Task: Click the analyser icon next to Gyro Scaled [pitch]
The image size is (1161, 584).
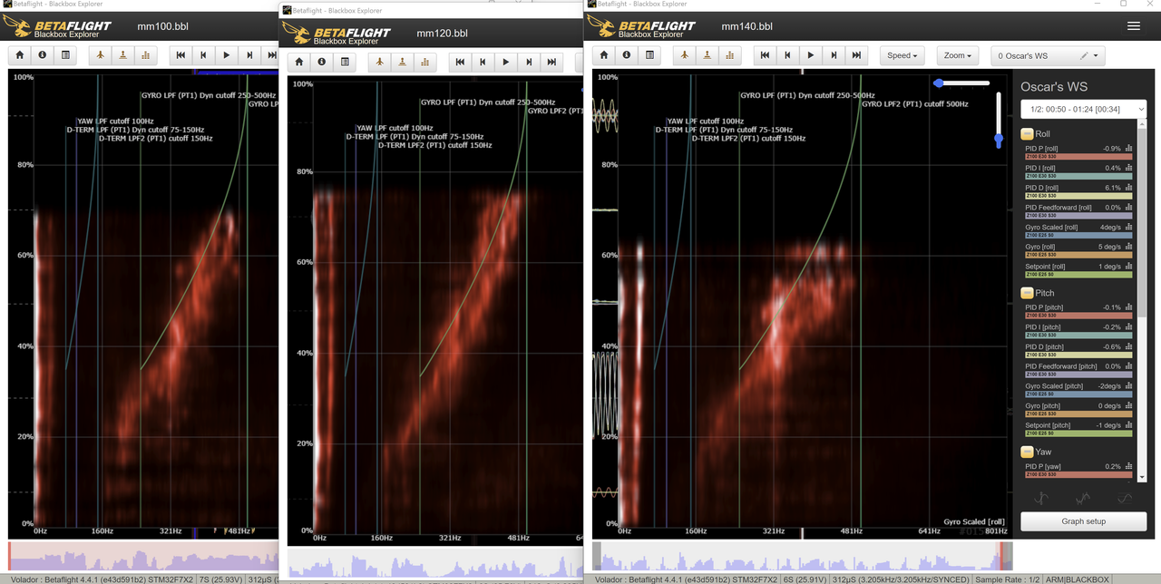Action: 1129,386
